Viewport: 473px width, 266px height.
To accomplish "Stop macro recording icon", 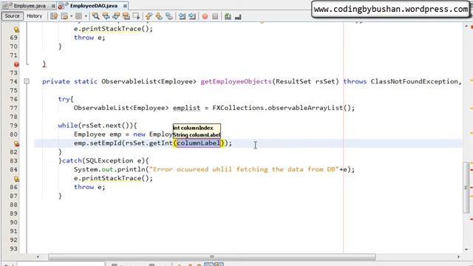I will (215, 16).
